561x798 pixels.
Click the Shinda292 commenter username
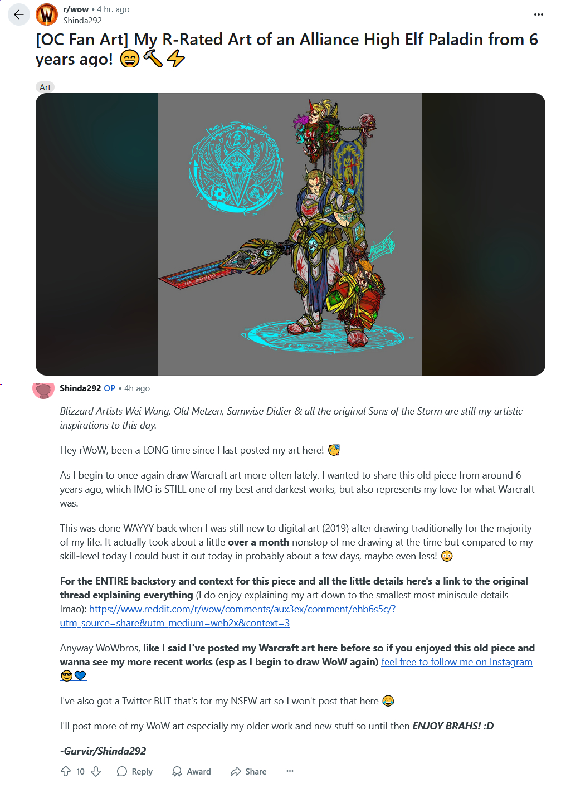[x=80, y=388]
